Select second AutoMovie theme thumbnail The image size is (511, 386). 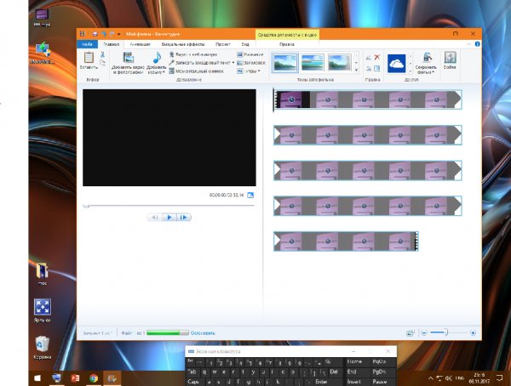[x=313, y=63]
